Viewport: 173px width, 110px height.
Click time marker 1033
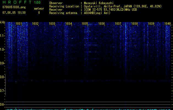(52, 23)
